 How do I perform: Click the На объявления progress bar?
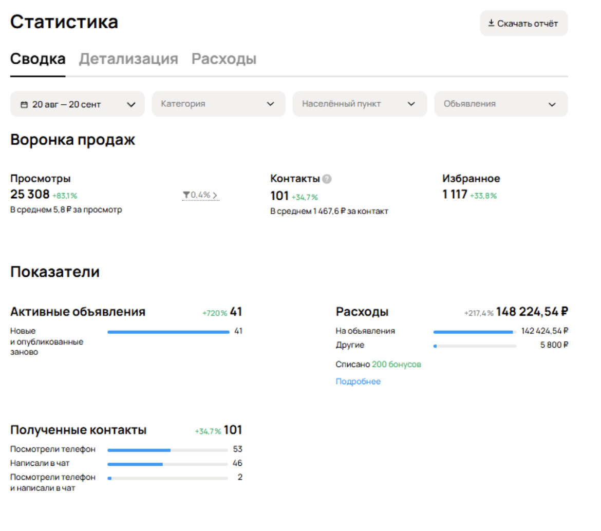coord(475,331)
